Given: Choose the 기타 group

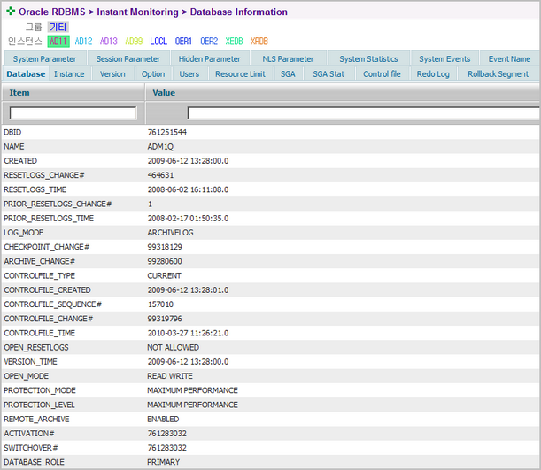Looking at the screenshot, I should (58, 27).
